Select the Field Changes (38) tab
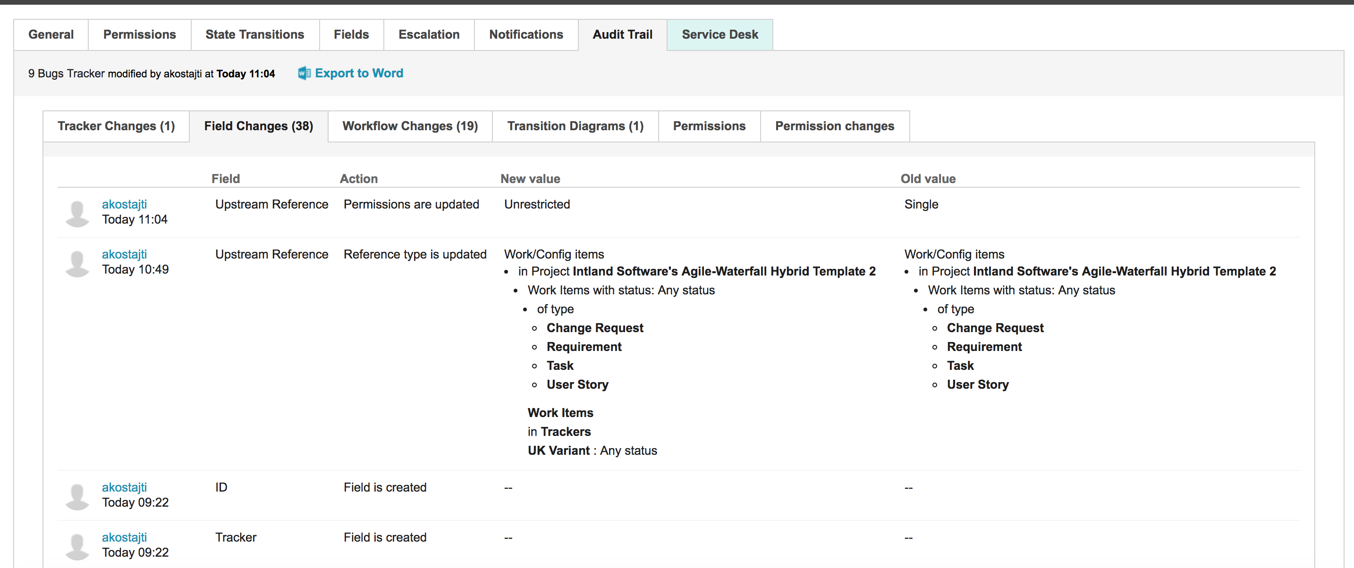 pos(258,125)
